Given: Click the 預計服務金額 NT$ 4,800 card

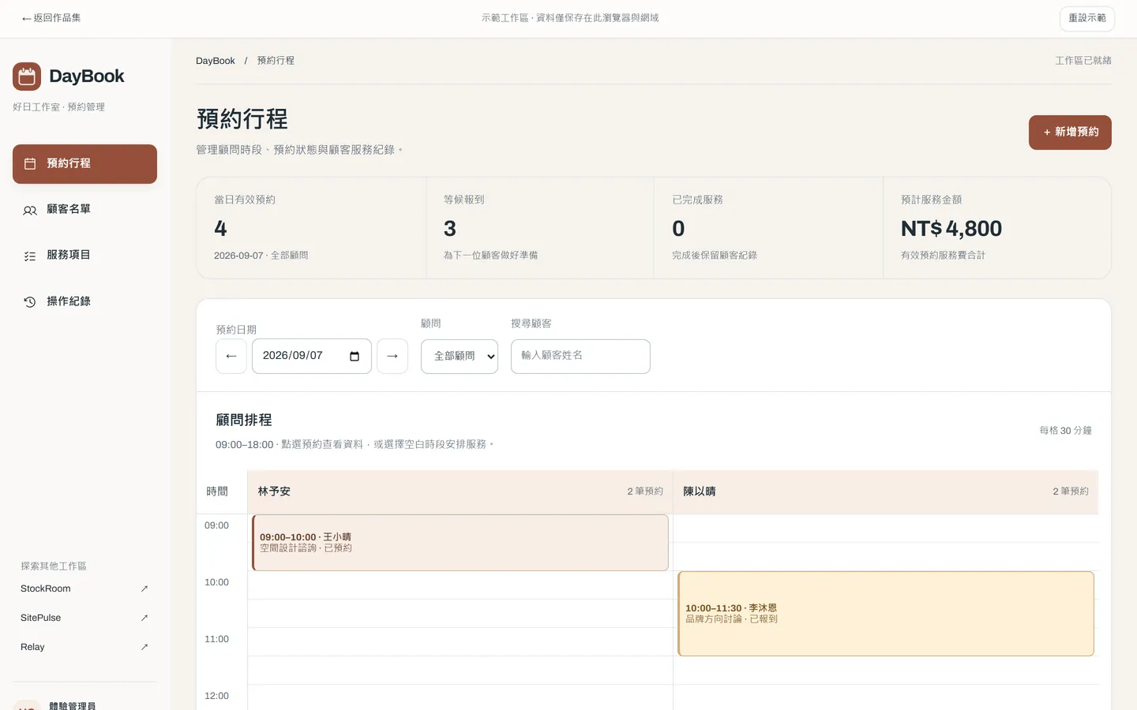Looking at the screenshot, I should coord(996,228).
